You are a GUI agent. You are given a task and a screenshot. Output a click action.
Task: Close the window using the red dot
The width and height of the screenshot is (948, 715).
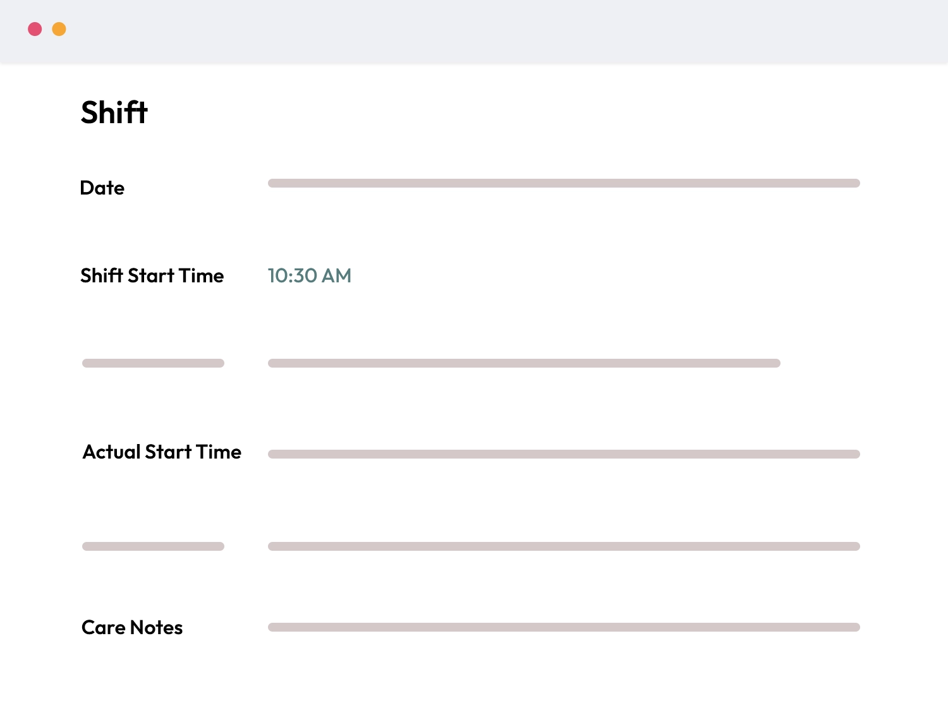pyautogui.click(x=35, y=29)
